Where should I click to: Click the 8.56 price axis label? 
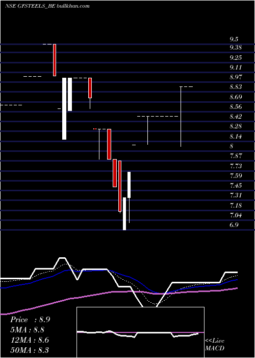[236, 107]
